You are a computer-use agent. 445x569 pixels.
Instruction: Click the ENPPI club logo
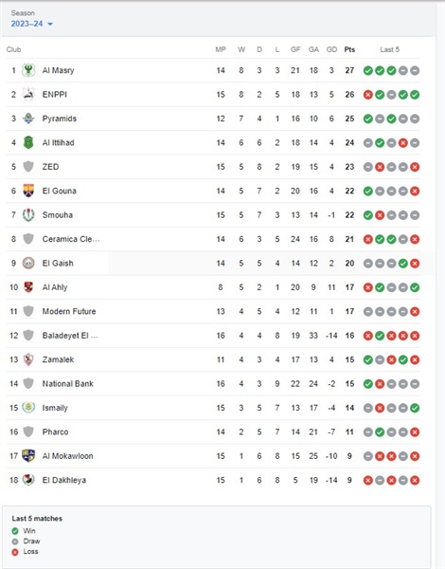coord(28,94)
